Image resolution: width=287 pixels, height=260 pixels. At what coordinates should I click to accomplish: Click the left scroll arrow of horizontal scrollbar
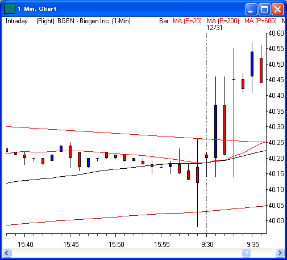(7, 253)
